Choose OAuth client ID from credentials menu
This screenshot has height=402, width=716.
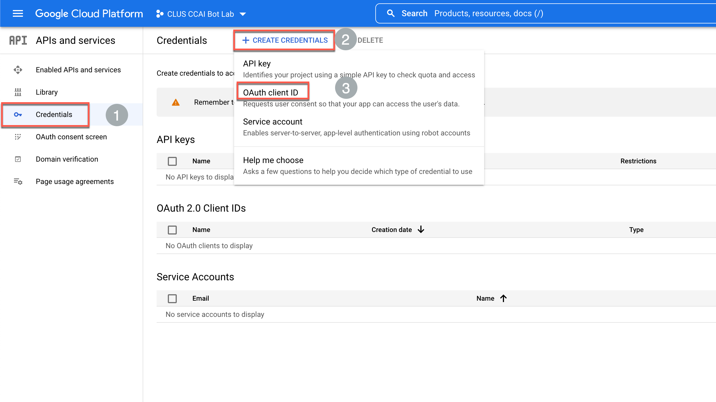(x=359, y=98)
